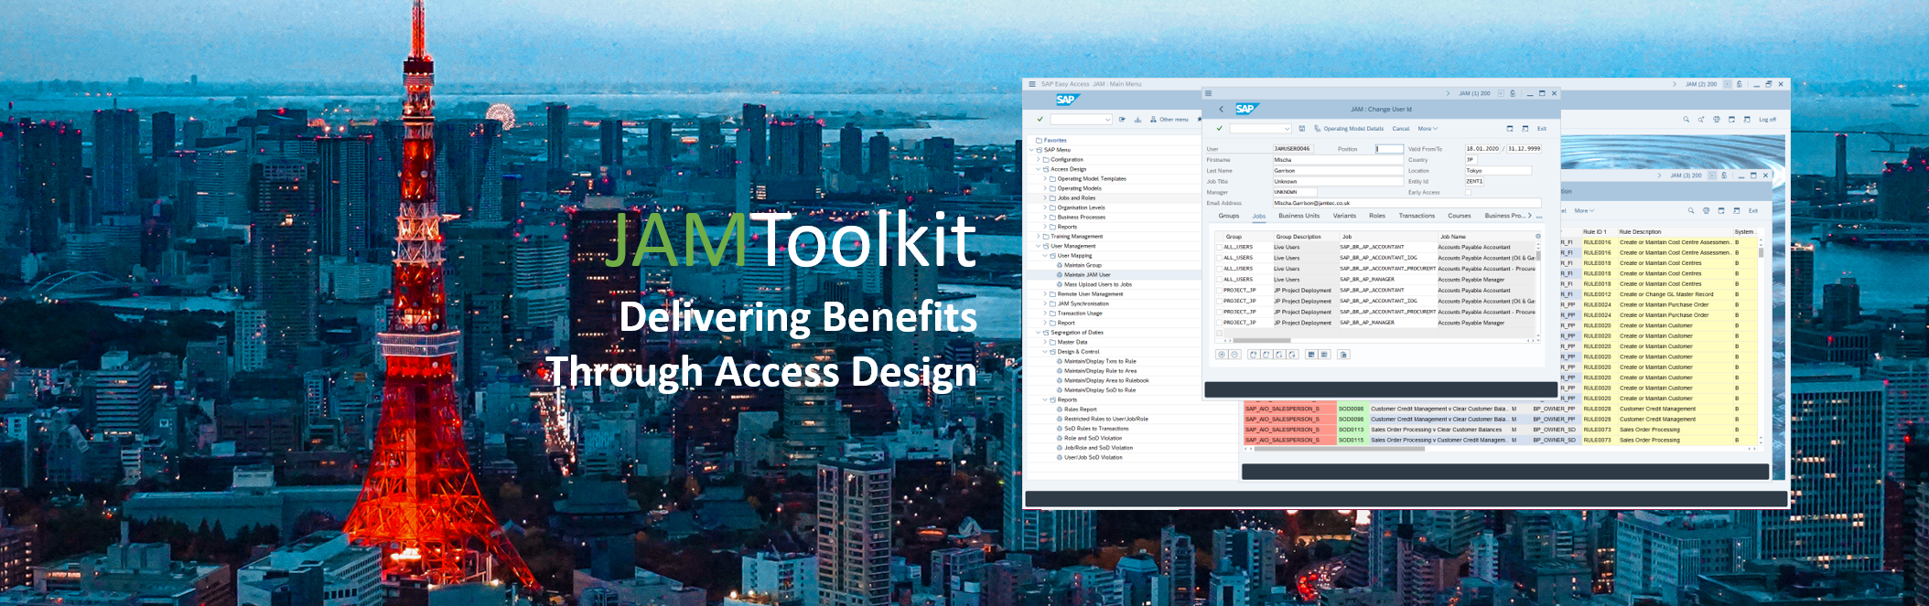This screenshot has width=1929, height=606.
Task: Click gear icon beside Maintain Group
Action: pyautogui.click(x=1060, y=265)
